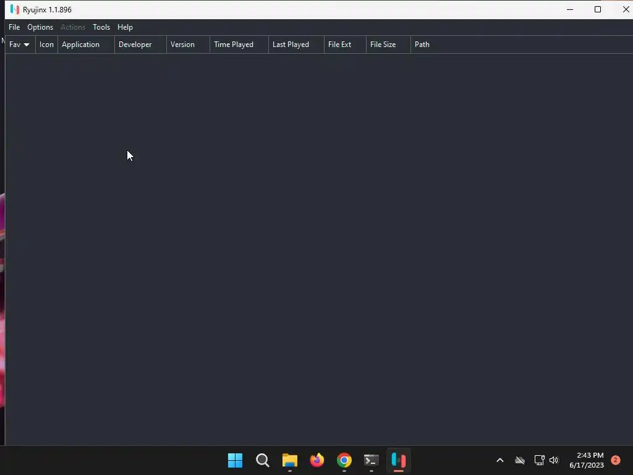Show hidden system tray icons
This screenshot has height=475, width=633.
pyautogui.click(x=499, y=460)
